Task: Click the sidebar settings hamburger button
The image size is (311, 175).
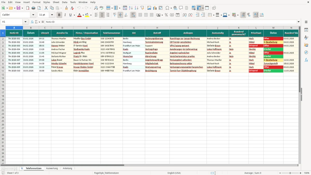Action: click(306, 22)
